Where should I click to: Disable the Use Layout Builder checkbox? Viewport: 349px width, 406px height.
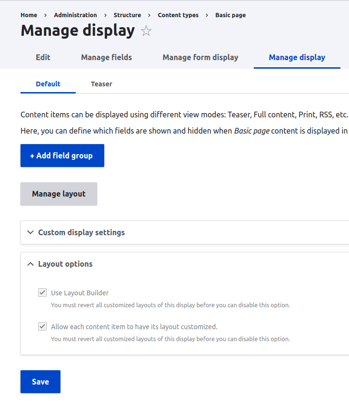click(x=42, y=292)
